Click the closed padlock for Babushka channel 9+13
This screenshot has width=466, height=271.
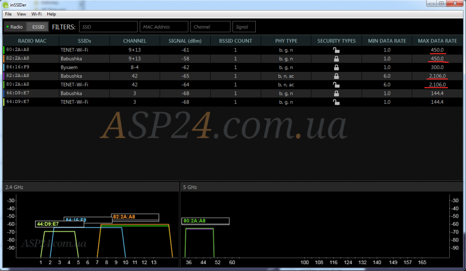pos(336,59)
